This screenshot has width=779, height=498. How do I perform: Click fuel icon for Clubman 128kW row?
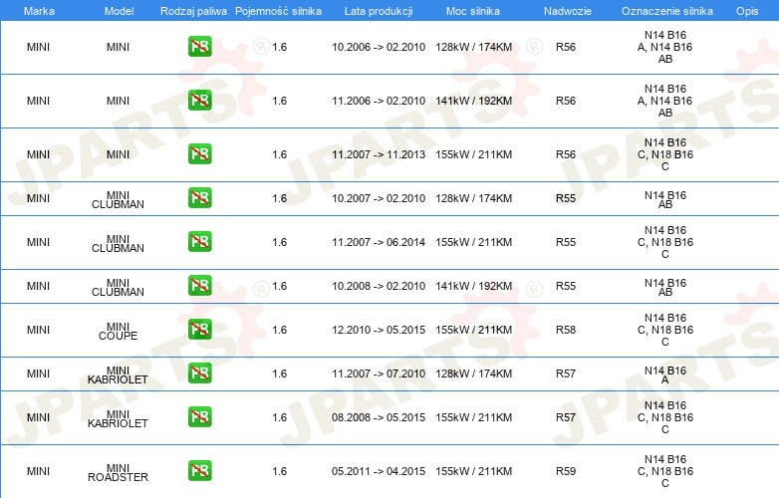click(199, 198)
